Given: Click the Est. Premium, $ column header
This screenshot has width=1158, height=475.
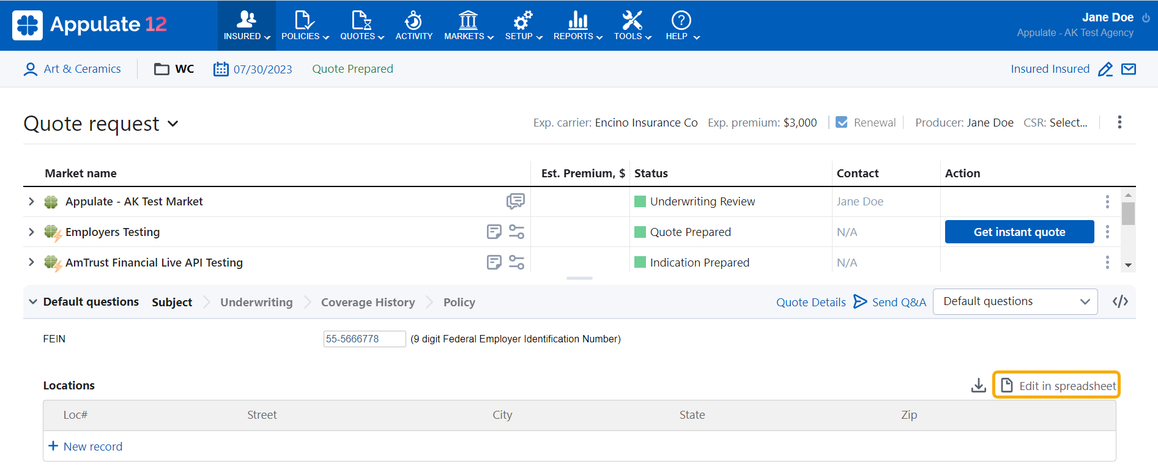Looking at the screenshot, I should pyautogui.click(x=583, y=173).
